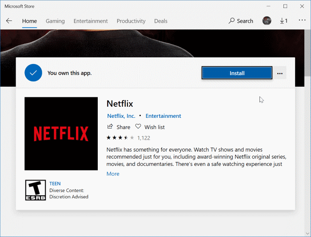Open the Downloads and updates indicator
The image size is (311, 237).
(x=283, y=21)
